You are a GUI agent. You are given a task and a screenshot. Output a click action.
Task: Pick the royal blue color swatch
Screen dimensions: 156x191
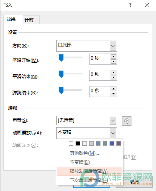click(x=112, y=143)
